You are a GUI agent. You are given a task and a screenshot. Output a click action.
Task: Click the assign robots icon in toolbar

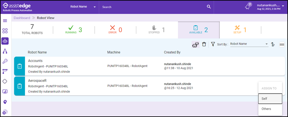[x=195, y=44]
